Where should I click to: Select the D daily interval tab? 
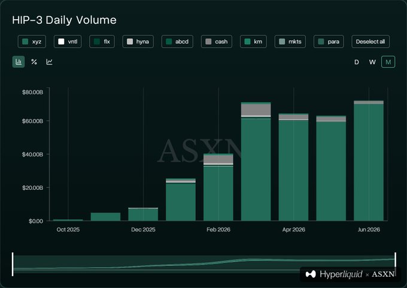pos(357,62)
